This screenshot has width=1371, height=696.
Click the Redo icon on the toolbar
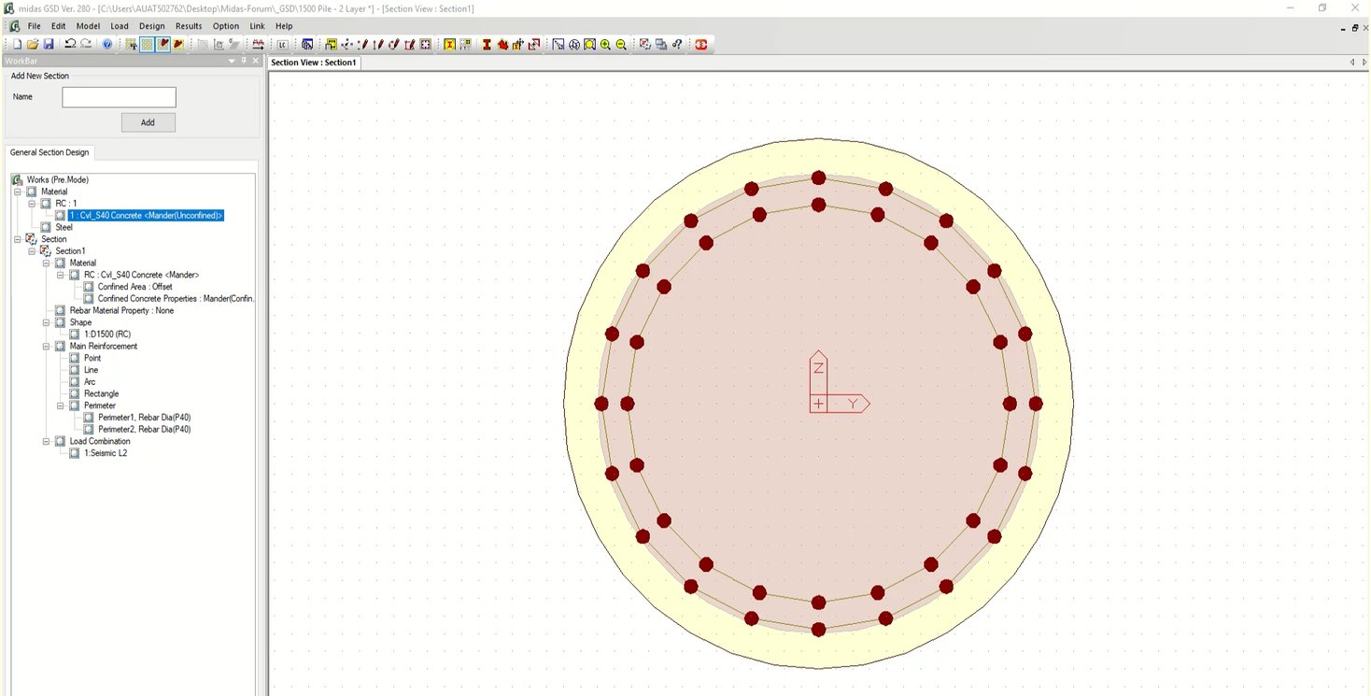click(x=85, y=43)
